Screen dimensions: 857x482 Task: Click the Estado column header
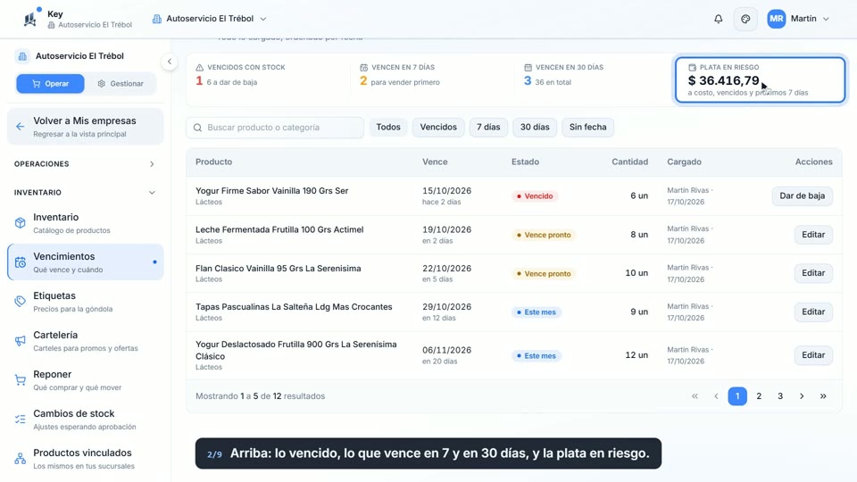pyautogui.click(x=525, y=162)
